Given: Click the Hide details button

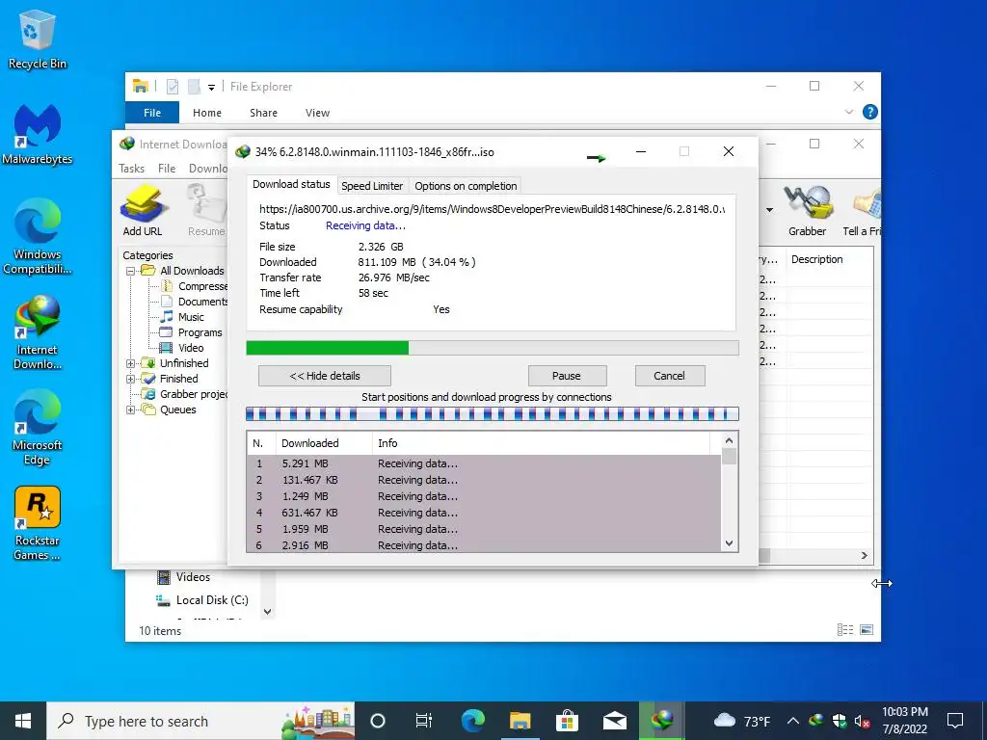Looking at the screenshot, I should (x=325, y=376).
